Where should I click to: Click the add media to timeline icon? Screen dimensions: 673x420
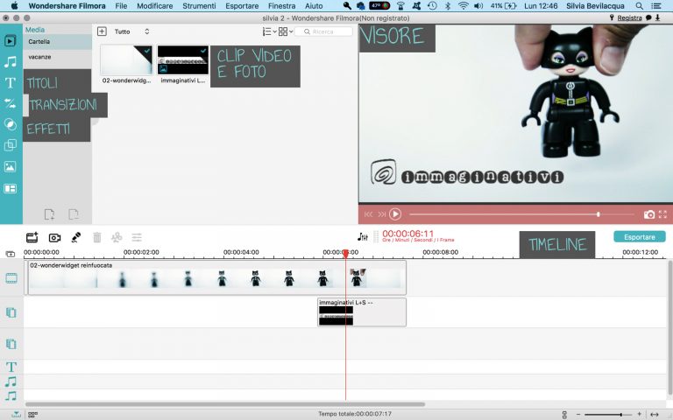32,237
